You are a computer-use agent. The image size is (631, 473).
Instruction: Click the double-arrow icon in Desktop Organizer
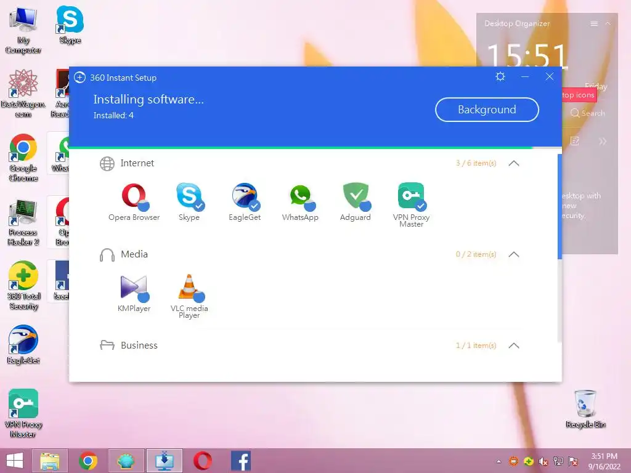point(603,141)
